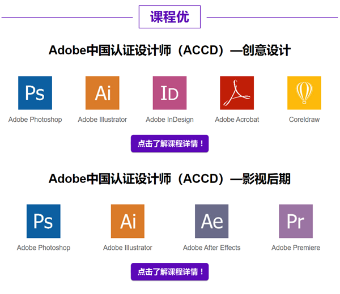Open the red Adobe Acrobat icon
This screenshot has height=294, width=340.
(237, 93)
